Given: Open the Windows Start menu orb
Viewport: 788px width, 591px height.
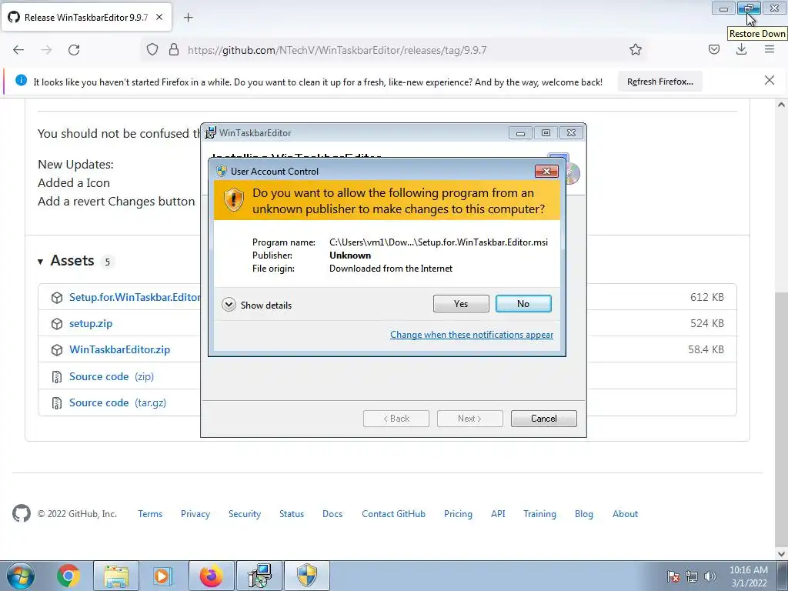Looking at the screenshot, I should [x=21, y=576].
